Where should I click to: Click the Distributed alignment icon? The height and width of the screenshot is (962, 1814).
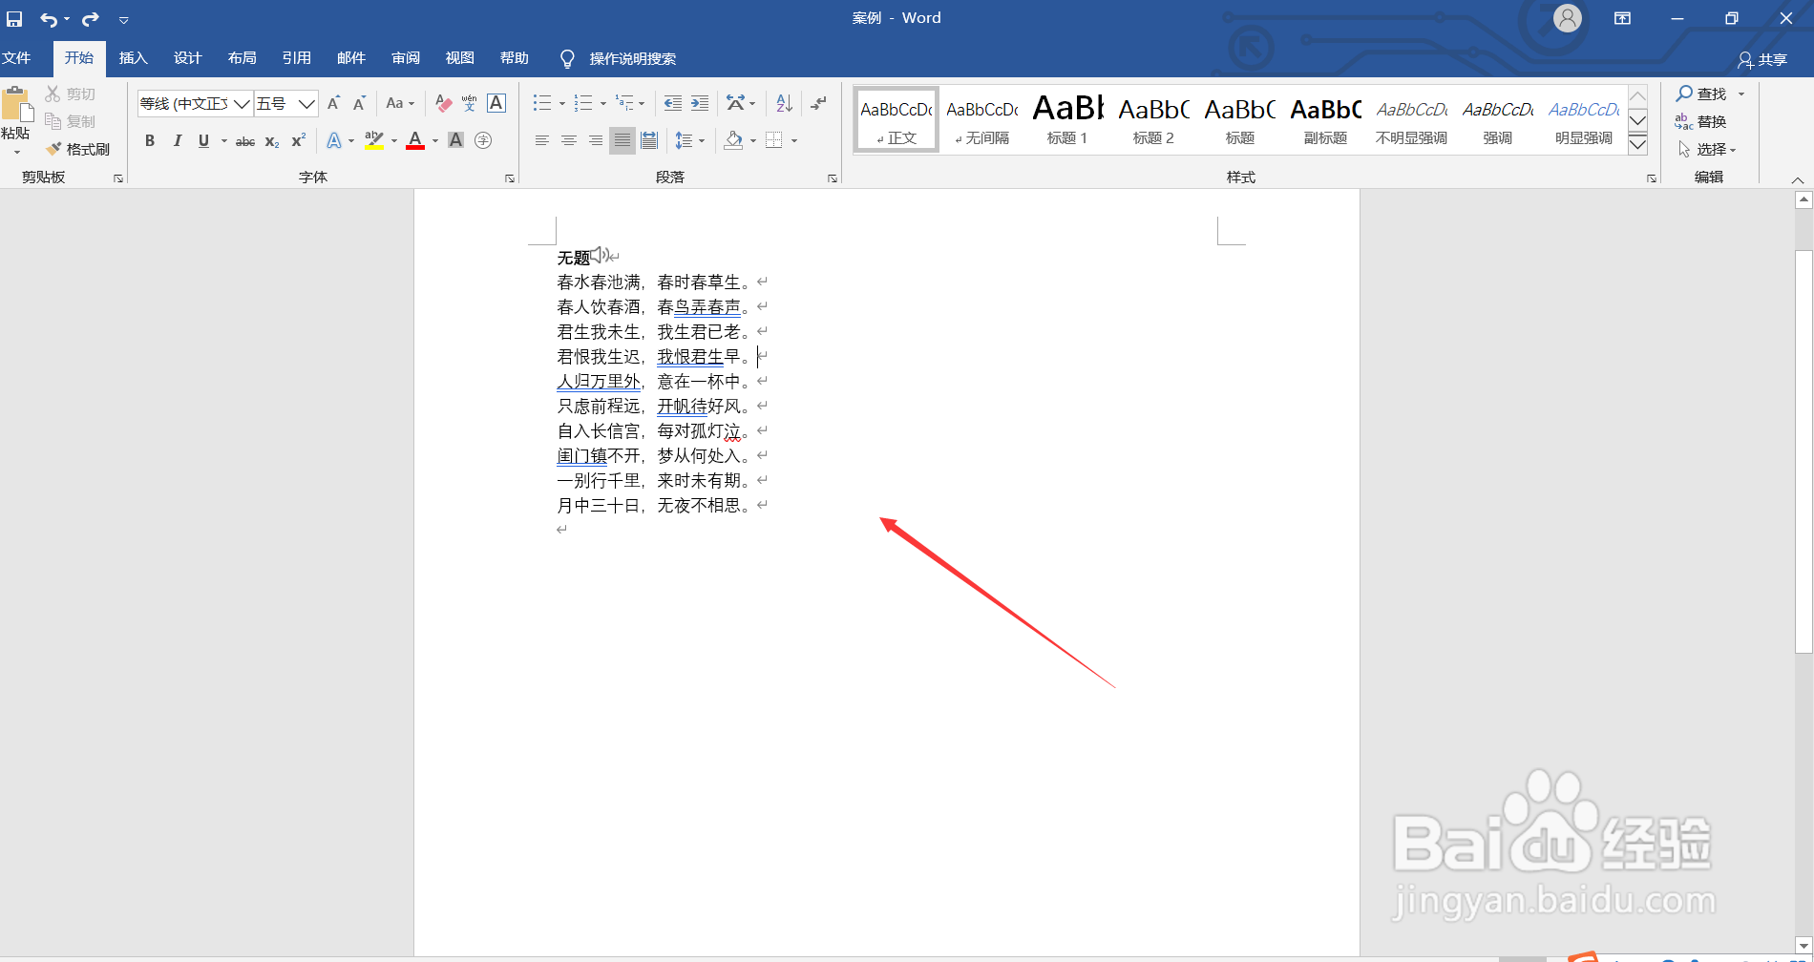649,140
